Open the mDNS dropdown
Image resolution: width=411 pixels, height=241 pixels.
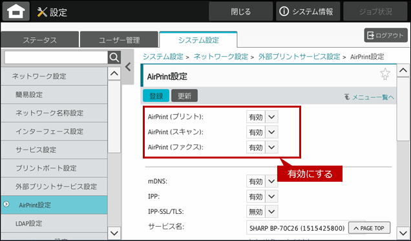[x=262, y=181]
